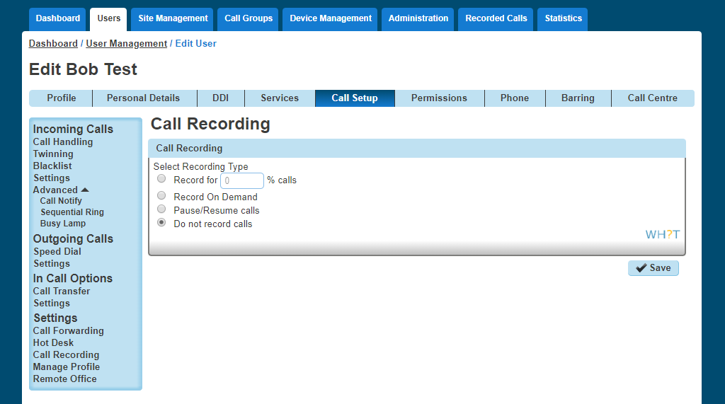Open the Site Management tab

173,19
